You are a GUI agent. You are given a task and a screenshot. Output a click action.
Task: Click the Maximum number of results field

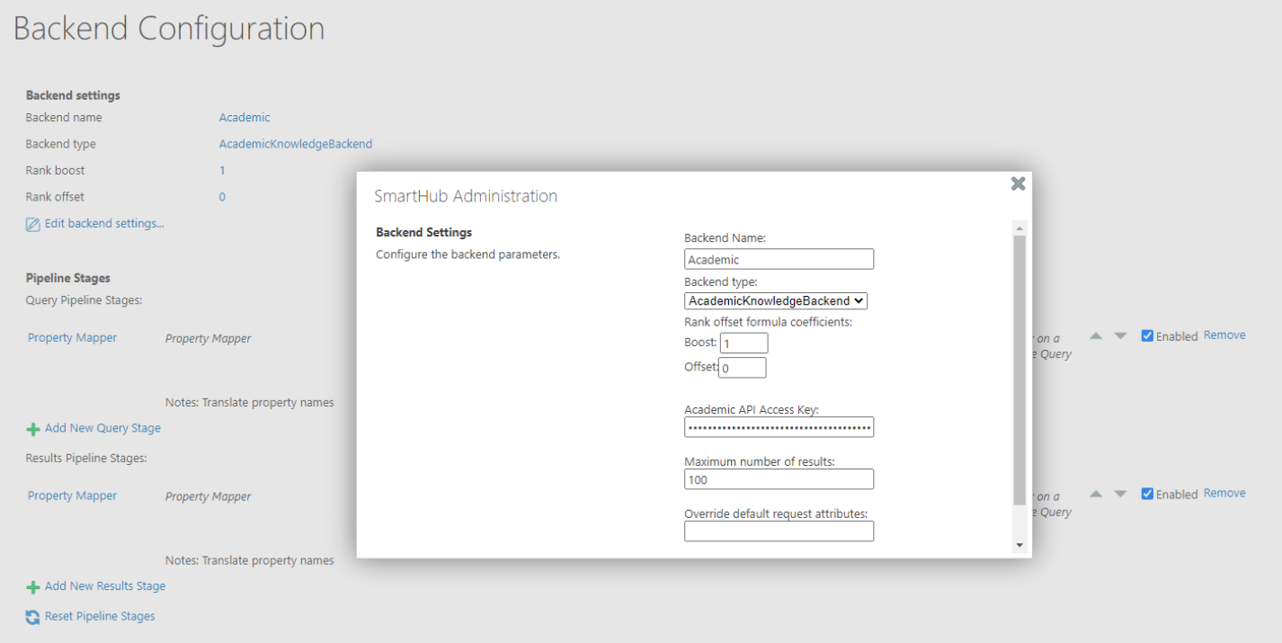[779, 479]
